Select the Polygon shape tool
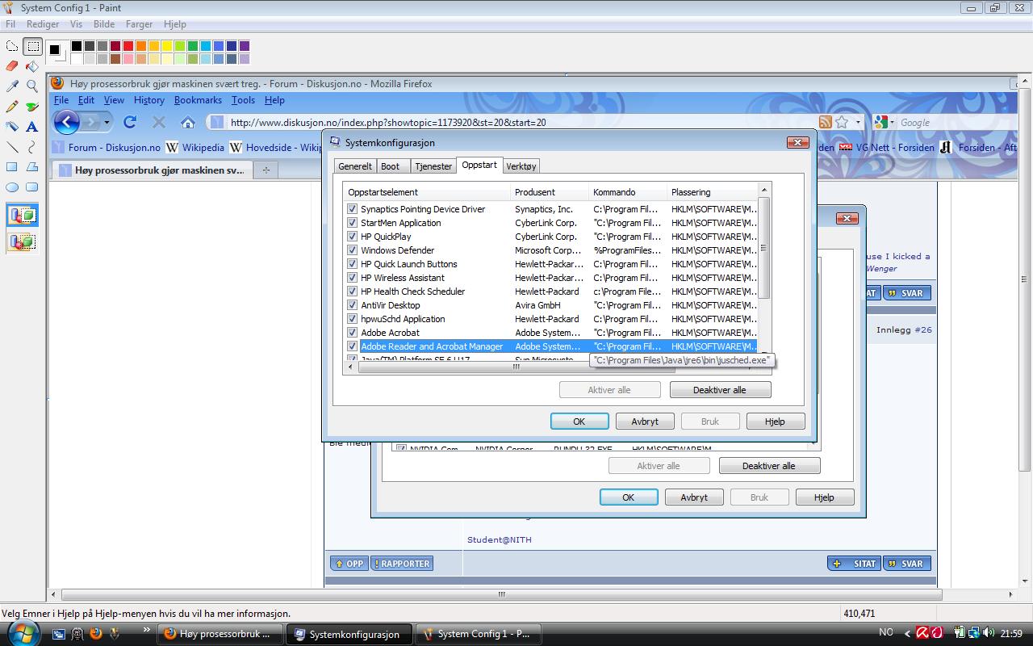Viewport: 1033px width, 646px height. point(32,166)
